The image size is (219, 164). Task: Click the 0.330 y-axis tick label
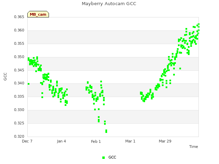click(x=19, y=110)
